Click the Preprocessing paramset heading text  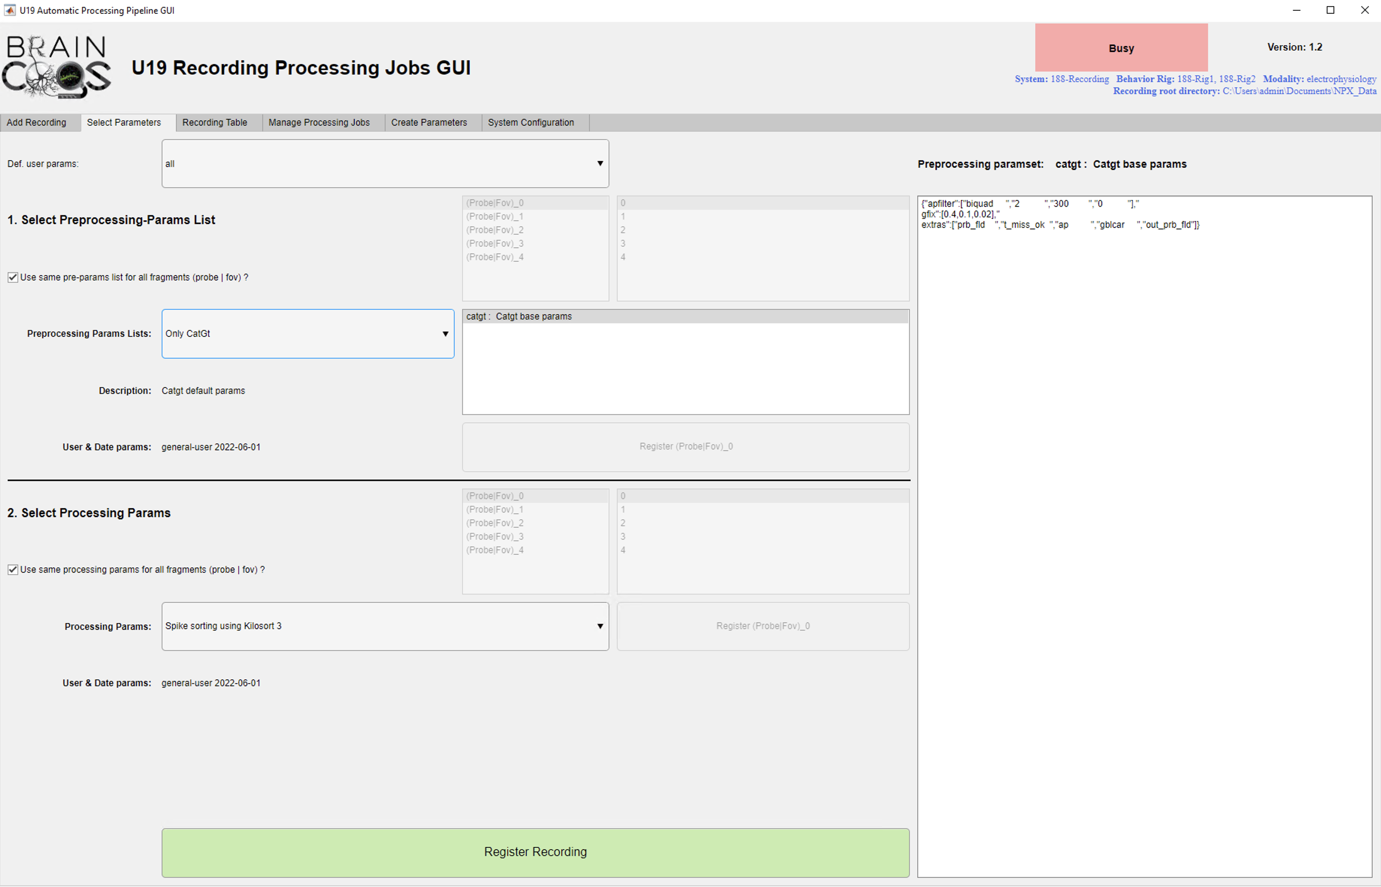click(x=1052, y=164)
